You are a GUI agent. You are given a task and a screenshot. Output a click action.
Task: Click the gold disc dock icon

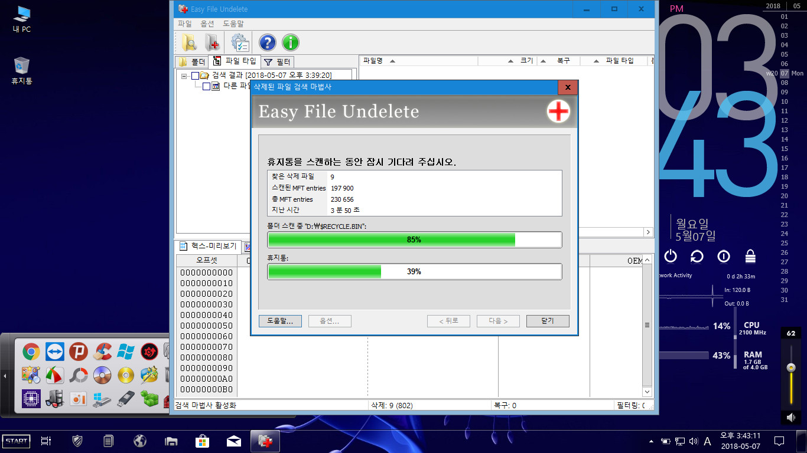click(x=125, y=375)
